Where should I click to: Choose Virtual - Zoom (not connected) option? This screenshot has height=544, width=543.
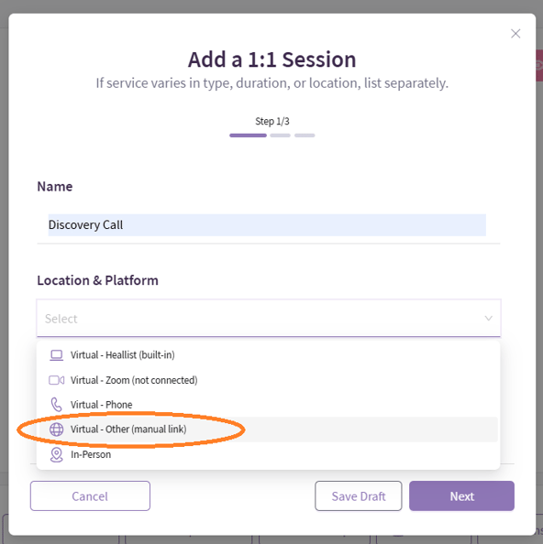click(269, 380)
